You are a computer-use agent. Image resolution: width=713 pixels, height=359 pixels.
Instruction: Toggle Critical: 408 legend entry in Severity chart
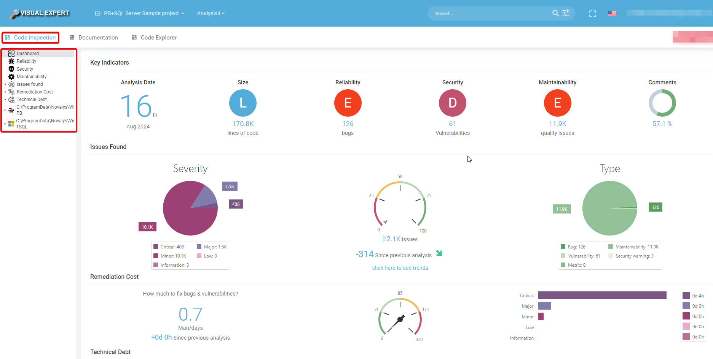coord(169,247)
